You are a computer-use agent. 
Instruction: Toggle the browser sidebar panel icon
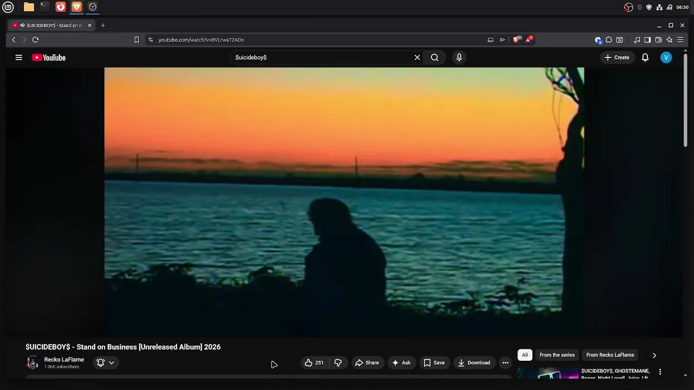coord(647,40)
